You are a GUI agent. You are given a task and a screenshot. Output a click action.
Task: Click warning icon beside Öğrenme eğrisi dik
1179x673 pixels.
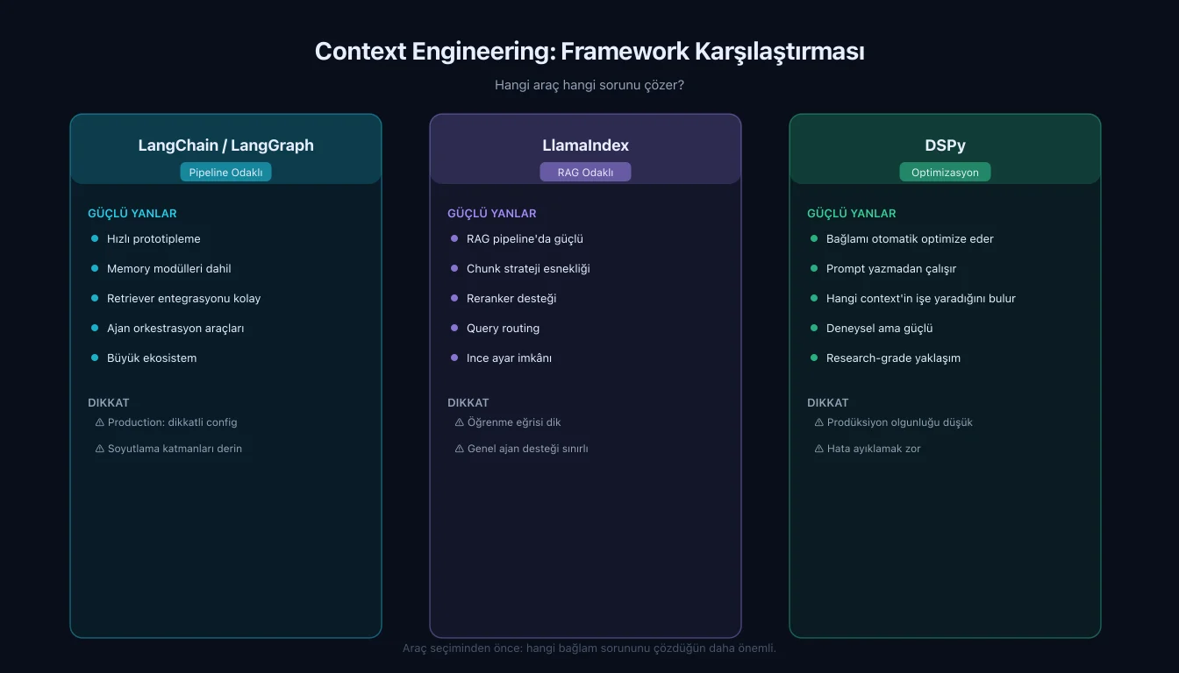[460, 422]
